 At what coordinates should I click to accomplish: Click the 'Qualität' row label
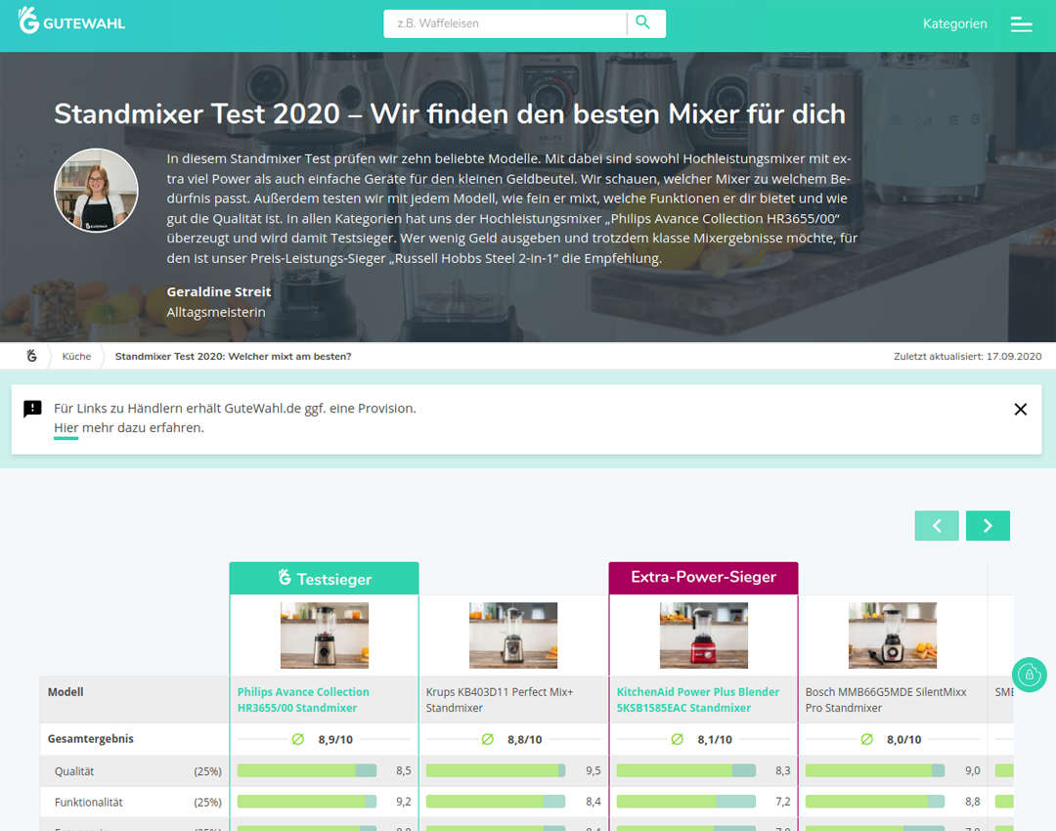point(74,771)
